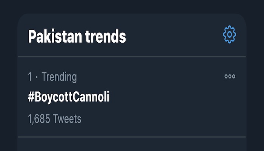264x151 pixels.
Task: Click the number 1 rank indicator
Action: tap(30, 77)
